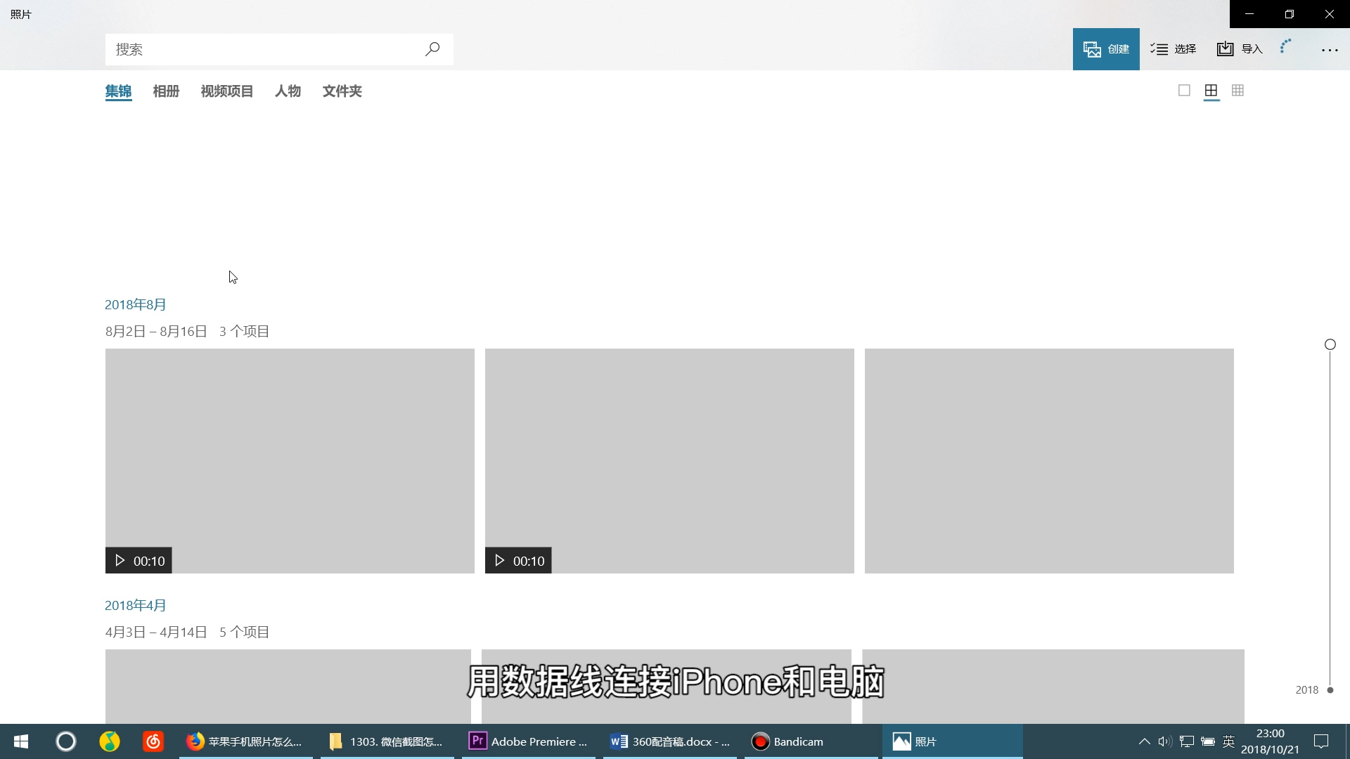Open the Windows Start menu
This screenshot has height=759, width=1350.
(21, 741)
